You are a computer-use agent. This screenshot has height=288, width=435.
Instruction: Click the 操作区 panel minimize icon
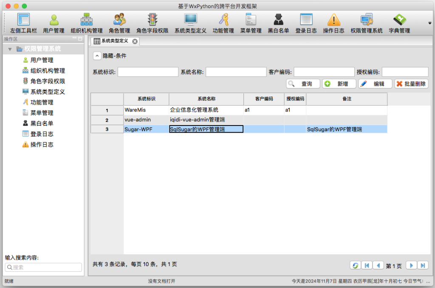(x=74, y=38)
